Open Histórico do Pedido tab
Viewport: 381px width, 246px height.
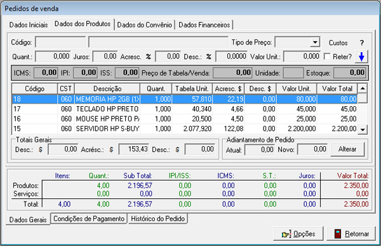pyautogui.click(x=157, y=219)
